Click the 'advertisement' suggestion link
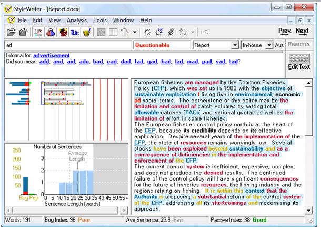 52,55
